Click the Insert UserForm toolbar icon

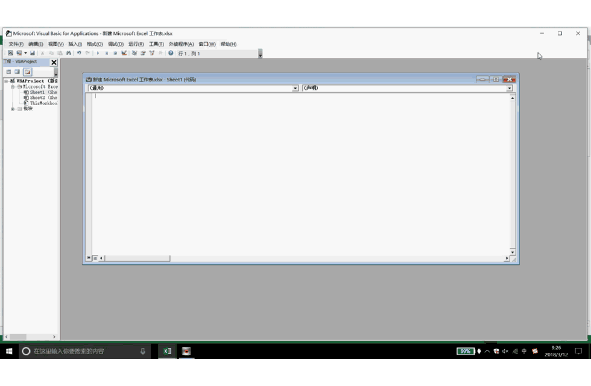tap(19, 53)
